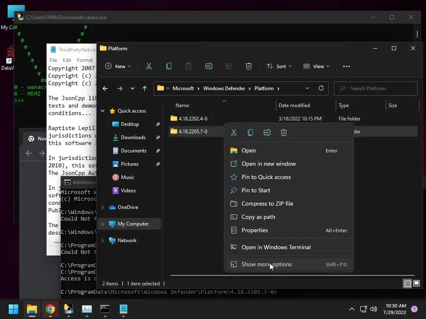
Task: Select Pin to Quick access
Action: point(289,177)
